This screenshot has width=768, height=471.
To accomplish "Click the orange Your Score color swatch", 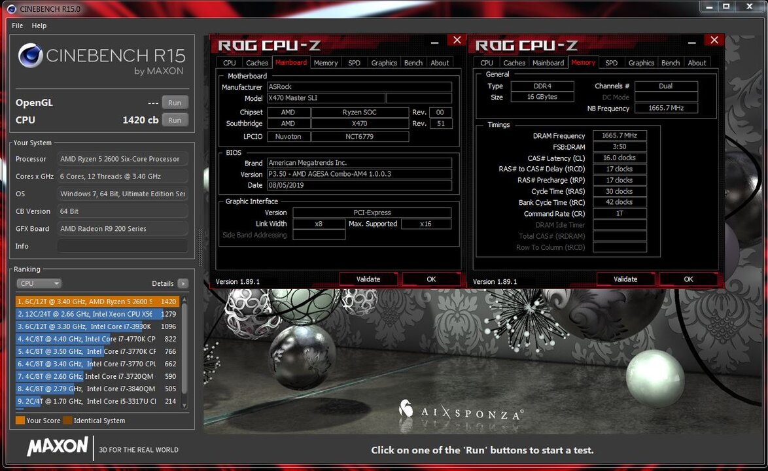I will coord(20,421).
